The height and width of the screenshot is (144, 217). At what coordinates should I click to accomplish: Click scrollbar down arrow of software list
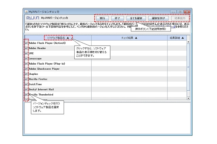(188, 98)
